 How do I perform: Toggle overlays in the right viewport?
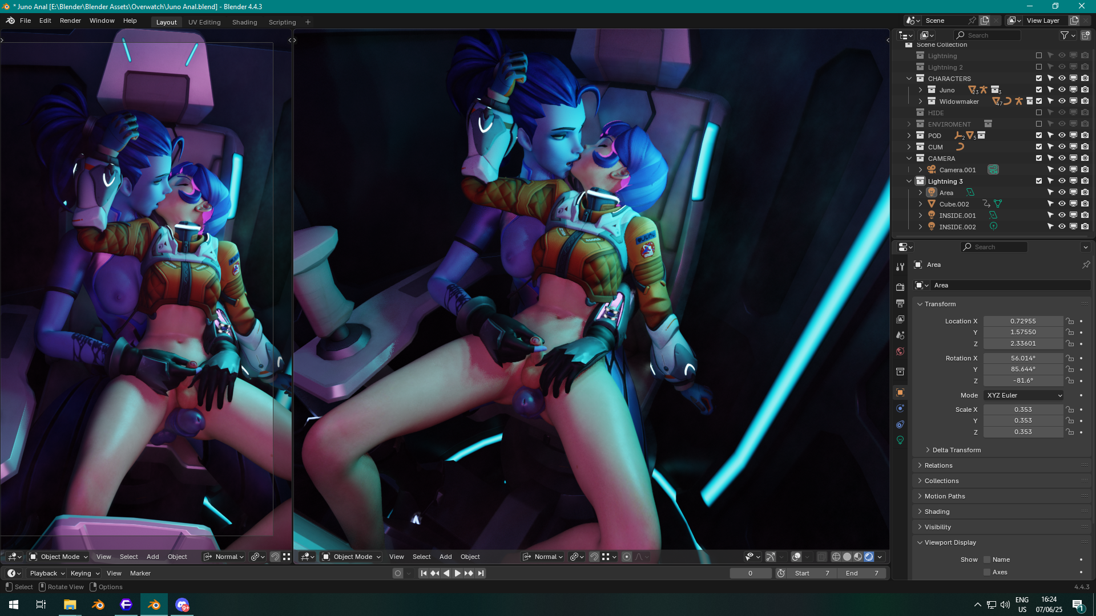(796, 557)
